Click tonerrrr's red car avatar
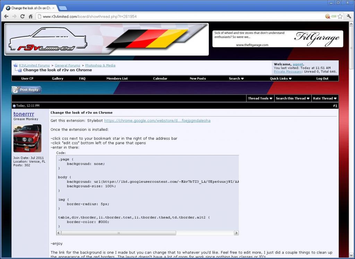 point(27,138)
